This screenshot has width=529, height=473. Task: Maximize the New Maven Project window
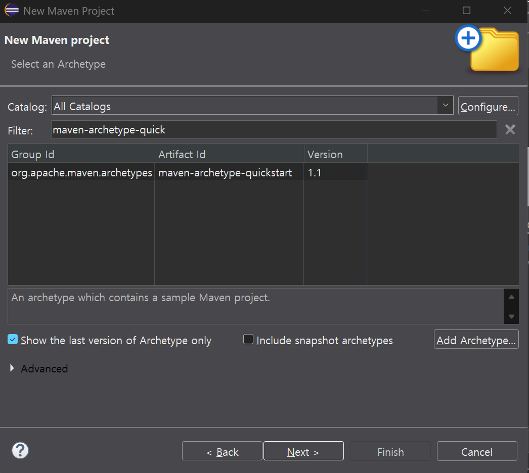pyautogui.click(x=466, y=11)
